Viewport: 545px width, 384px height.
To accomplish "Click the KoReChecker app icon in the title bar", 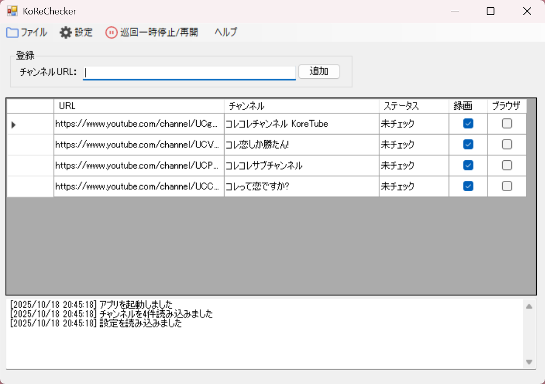I will tap(11, 10).
